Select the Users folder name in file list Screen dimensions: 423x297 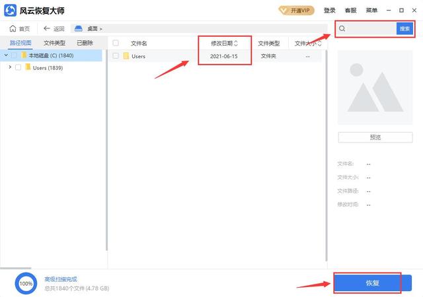click(138, 56)
